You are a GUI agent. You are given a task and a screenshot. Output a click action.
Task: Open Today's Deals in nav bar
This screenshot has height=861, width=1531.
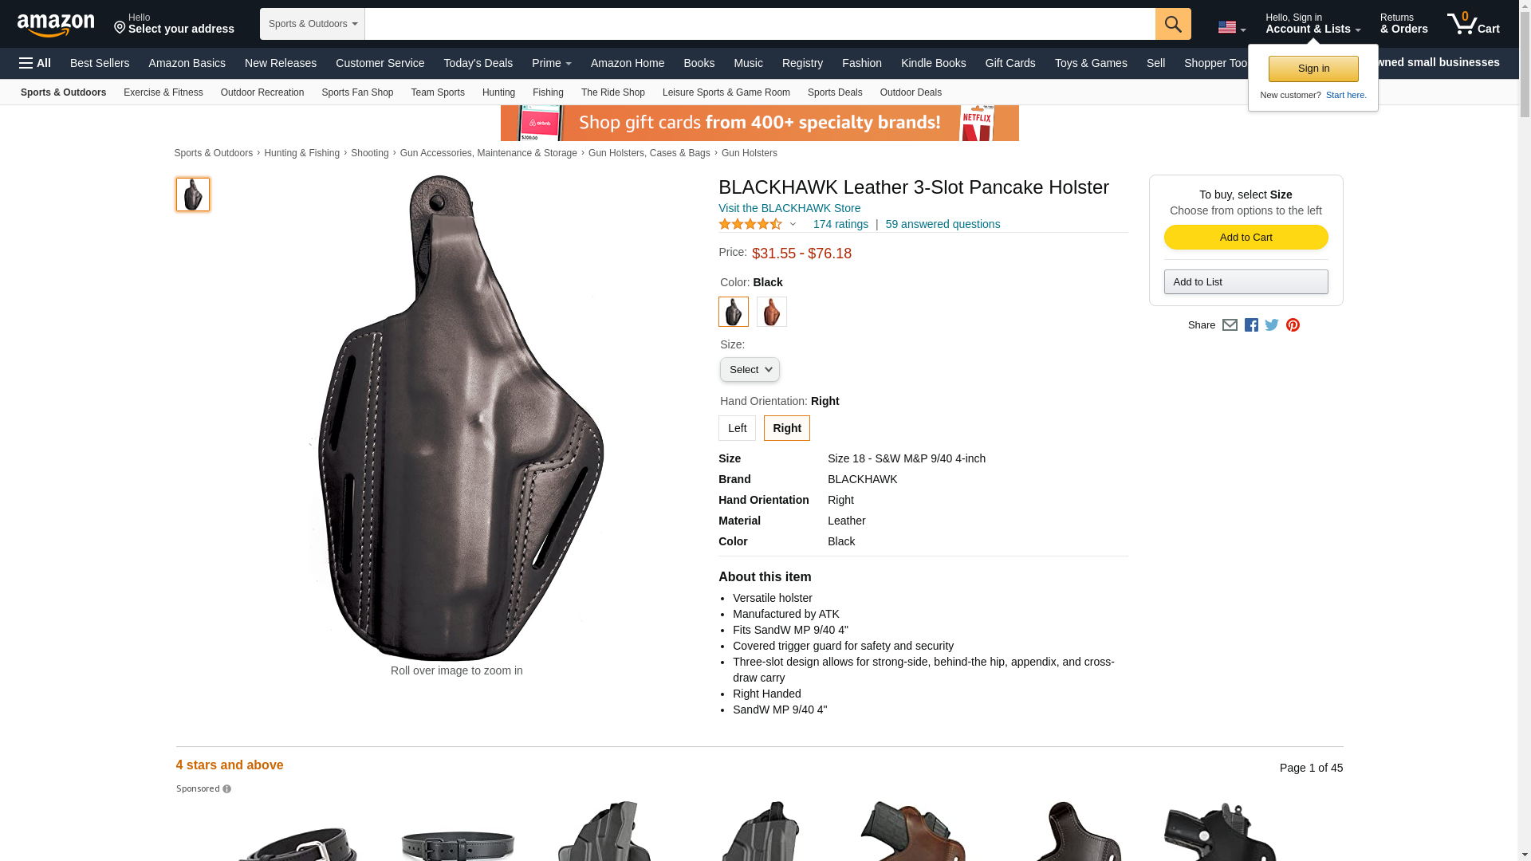coord(478,63)
